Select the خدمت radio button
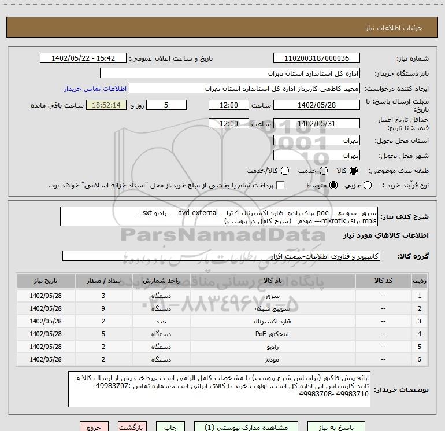Viewport: 445px width, 431px height. click(x=324, y=171)
